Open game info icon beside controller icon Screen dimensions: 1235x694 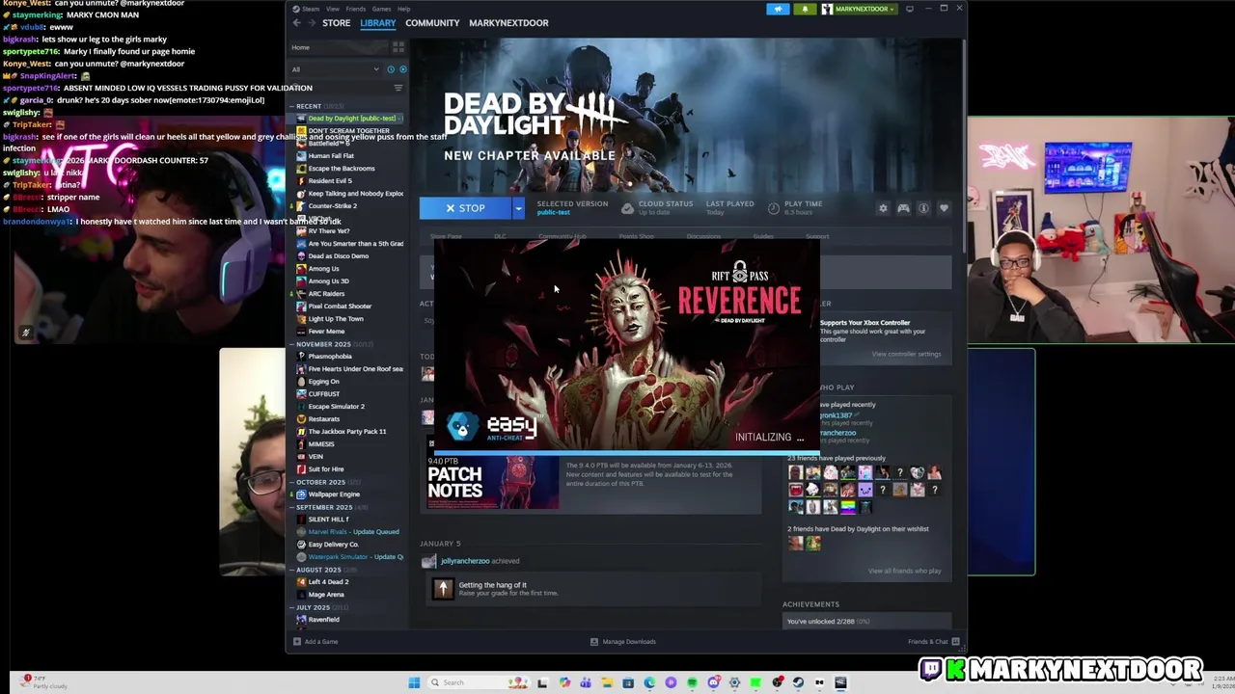[x=923, y=208]
